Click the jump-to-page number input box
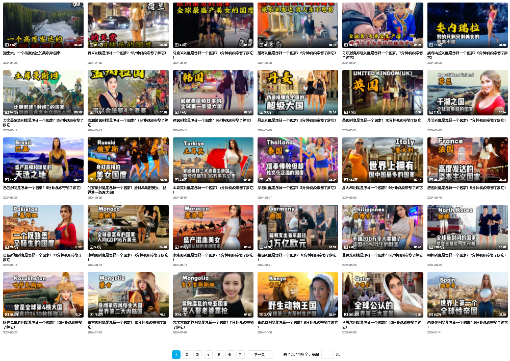The image size is (510, 361). (327, 354)
